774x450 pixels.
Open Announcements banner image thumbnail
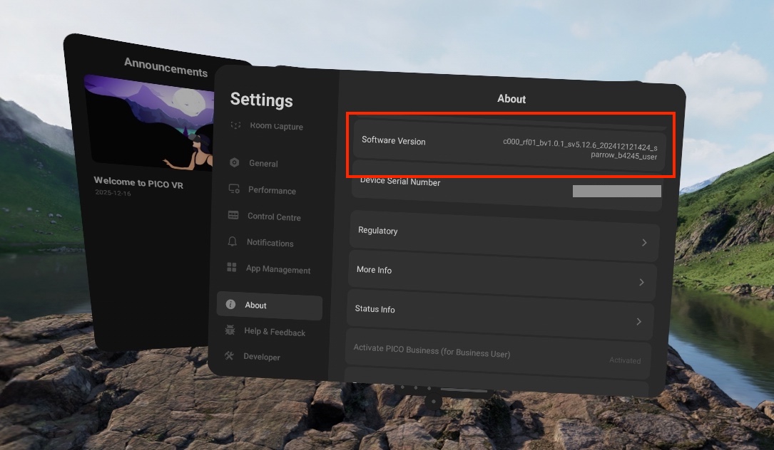148,122
